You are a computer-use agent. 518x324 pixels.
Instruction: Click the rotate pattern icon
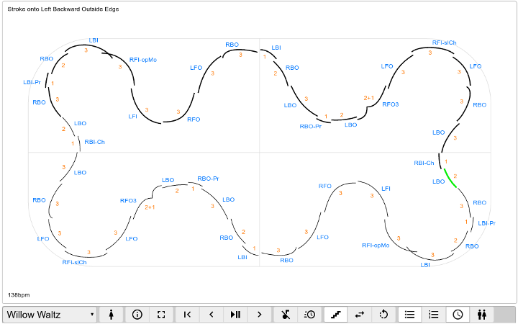pos(384,315)
